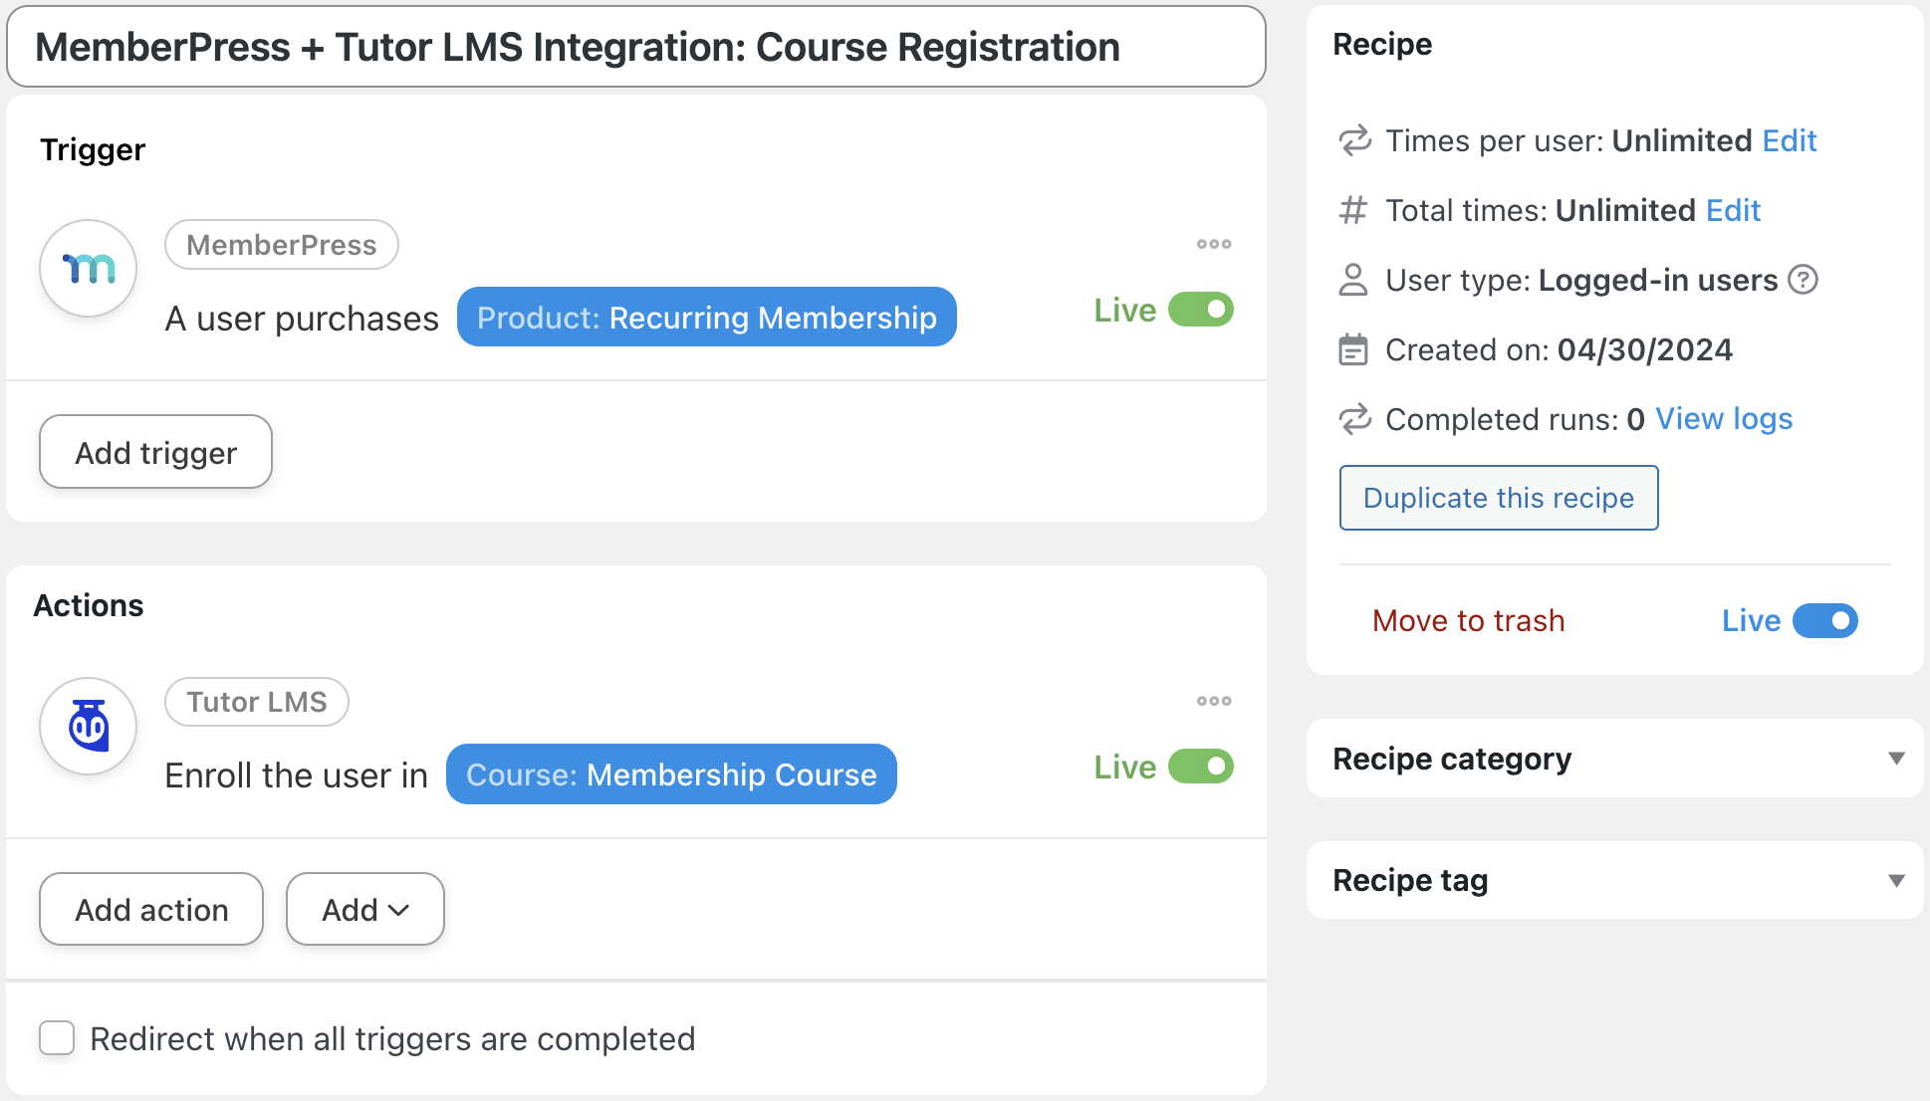Select Course: Membership Course token
Viewport: 1930px width, 1101px height.
pyautogui.click(x=671, y=774)
